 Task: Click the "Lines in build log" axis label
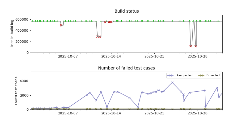pos(12,34)
